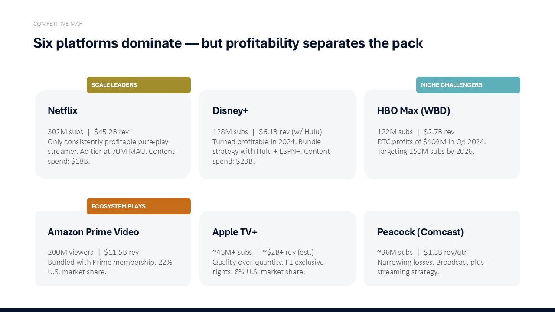Select the NICHE CHALLENGERS teal tag
Screen dimensions: 555x312
468,85
